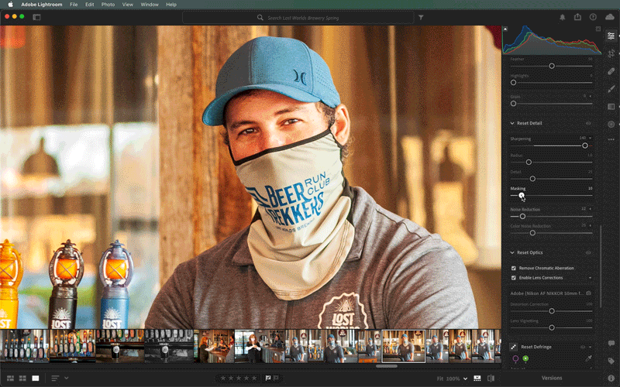Open the three-dot more options menu
The width and height of the screenshot is (620, 387).
coord(611,139)
